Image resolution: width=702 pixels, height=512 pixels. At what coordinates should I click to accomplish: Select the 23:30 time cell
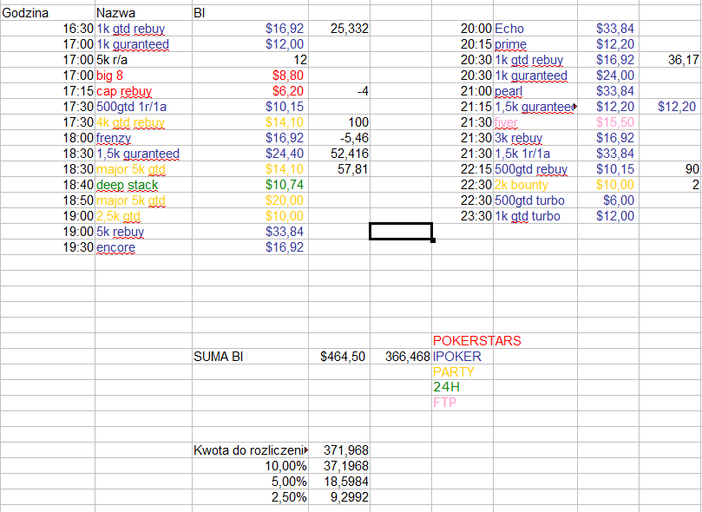[x=463, y=216]
